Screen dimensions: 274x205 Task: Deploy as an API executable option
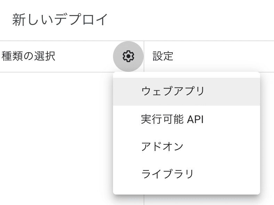coord(186,119)
